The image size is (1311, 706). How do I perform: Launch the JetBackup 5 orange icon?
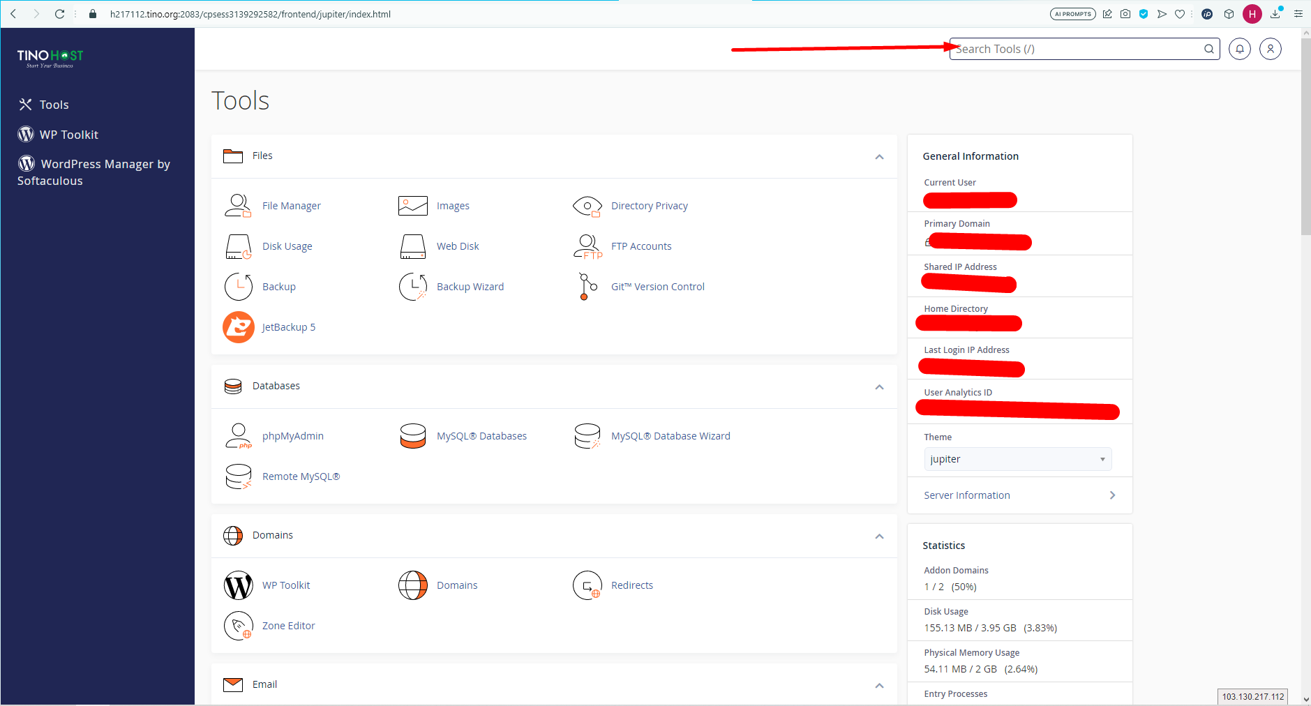click(x=238, y=327)
